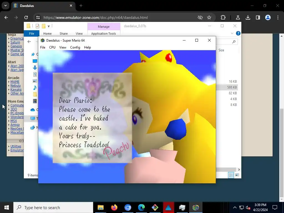Click the Chrome address bar URL
Image resolution: width=284 pixels, height=213 pixels.
tap(96, 17)
